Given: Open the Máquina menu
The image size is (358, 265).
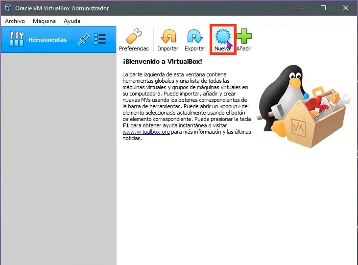Looking at the screenshot, I should click(x=44, y=21).
